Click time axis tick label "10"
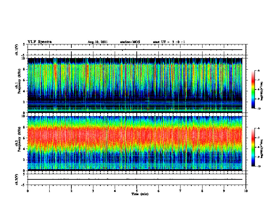This screenshot has height=214, width=277. click(246, 191)
